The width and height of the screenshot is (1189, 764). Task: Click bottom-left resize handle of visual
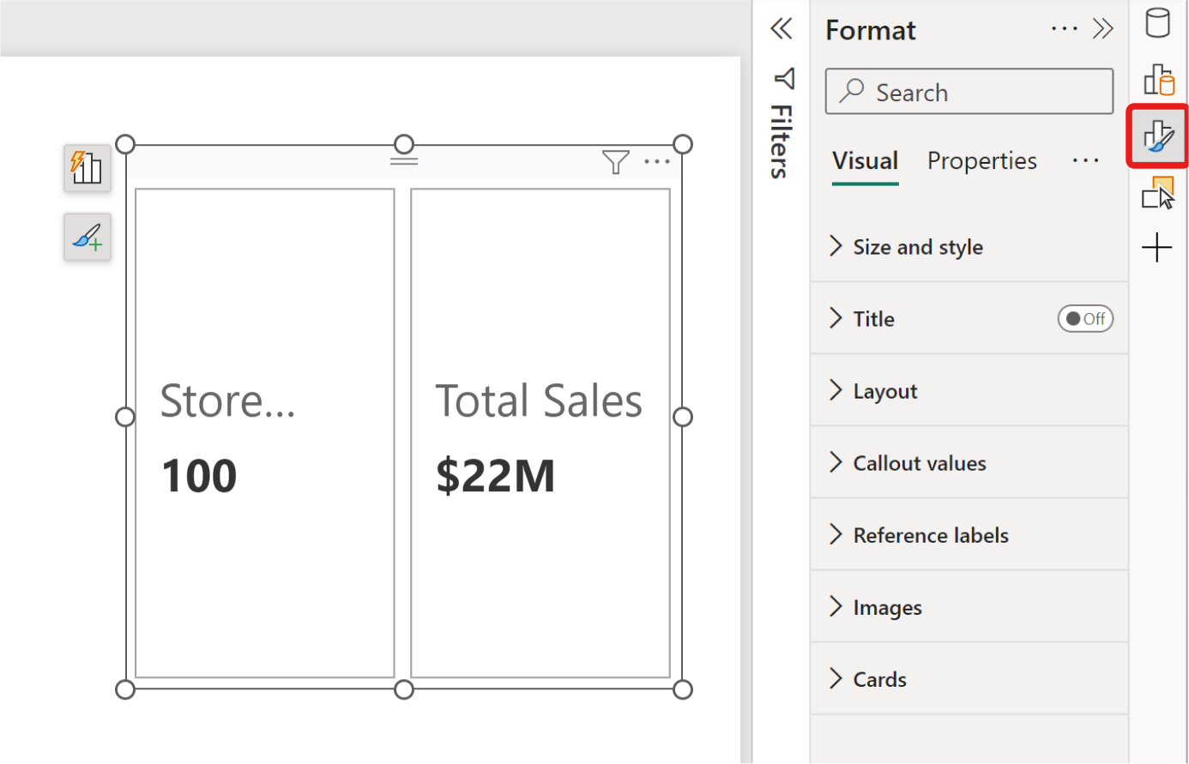coord(125,689)
